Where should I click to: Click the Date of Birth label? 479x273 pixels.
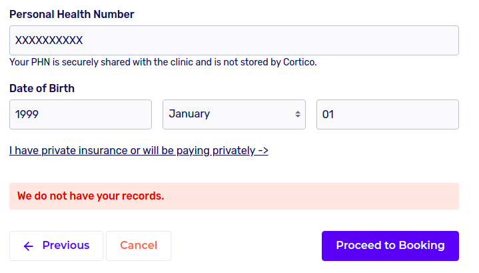(42, 88)
